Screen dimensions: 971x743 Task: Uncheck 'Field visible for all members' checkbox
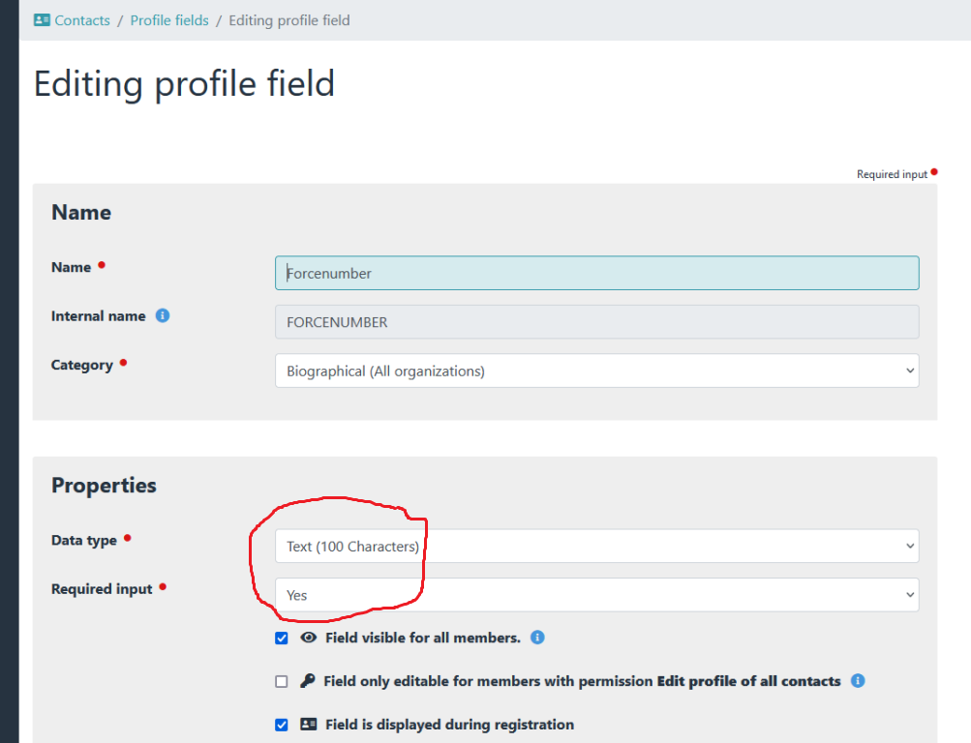coord(282,639)
